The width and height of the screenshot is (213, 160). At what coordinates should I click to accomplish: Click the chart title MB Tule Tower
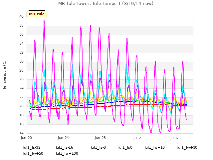(x=106, y=4)
